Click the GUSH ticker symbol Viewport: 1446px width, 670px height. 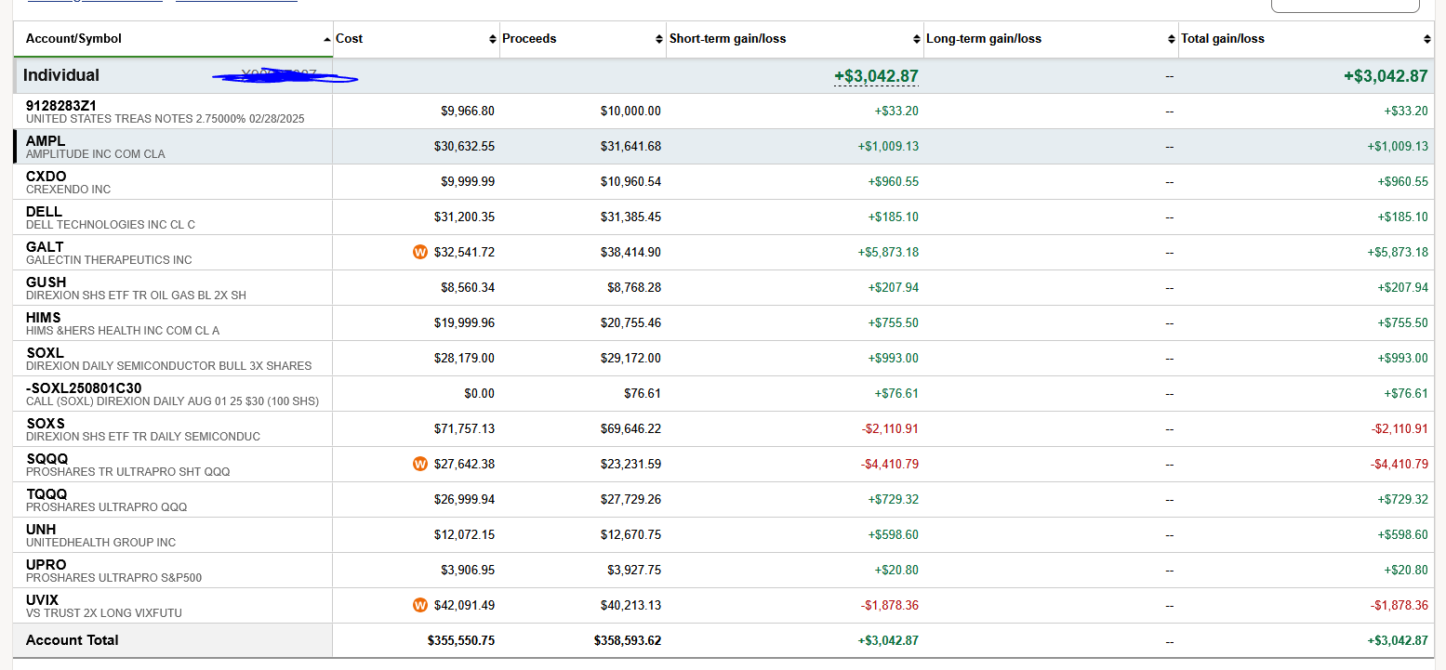[46, 282]
